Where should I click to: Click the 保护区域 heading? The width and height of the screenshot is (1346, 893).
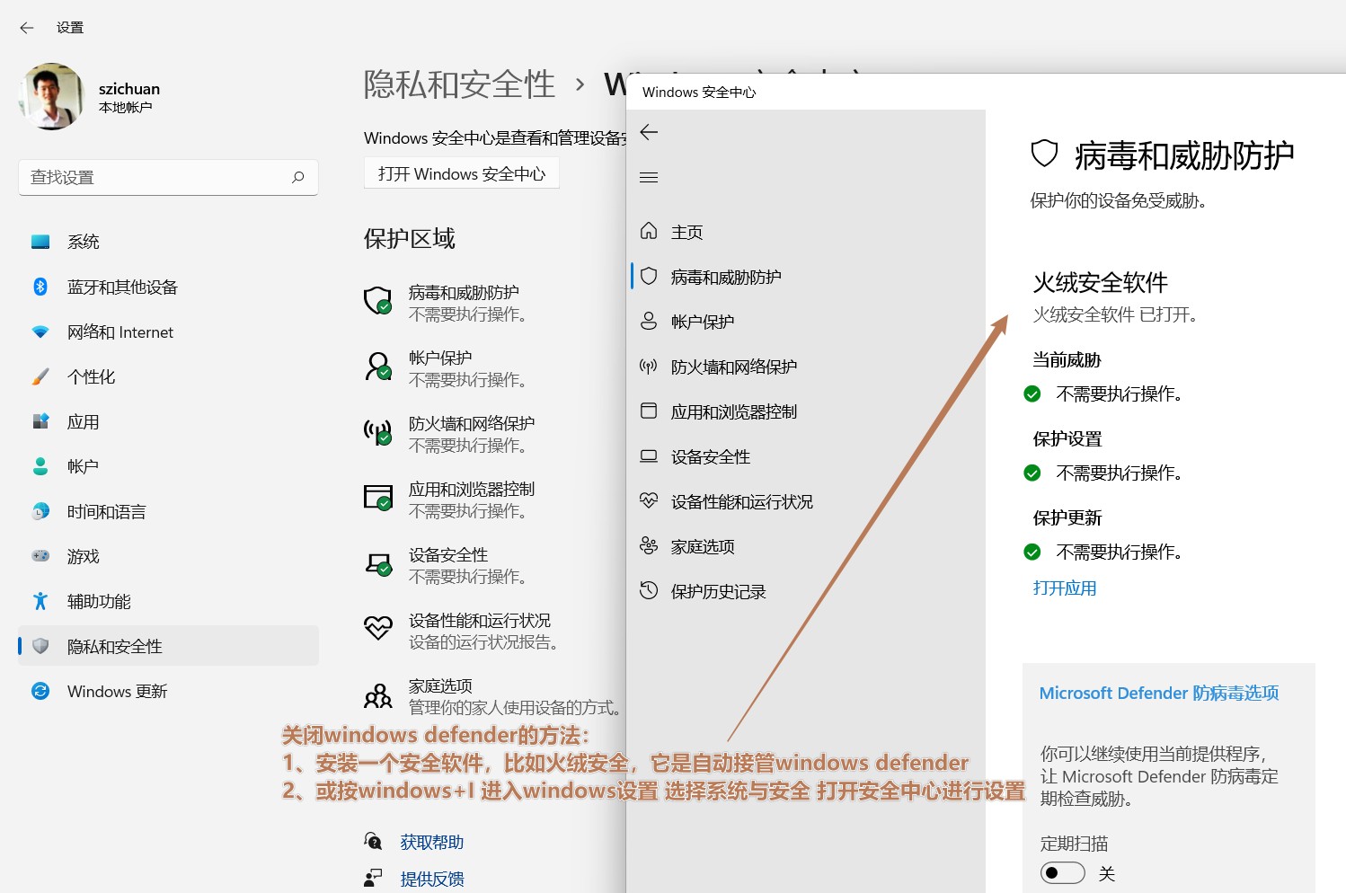coord(410,239)
